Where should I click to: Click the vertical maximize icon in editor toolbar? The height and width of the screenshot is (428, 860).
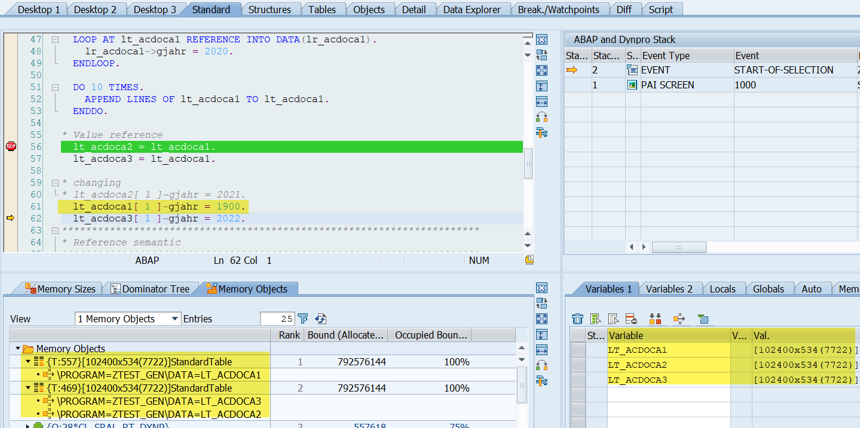coord(541,86)
